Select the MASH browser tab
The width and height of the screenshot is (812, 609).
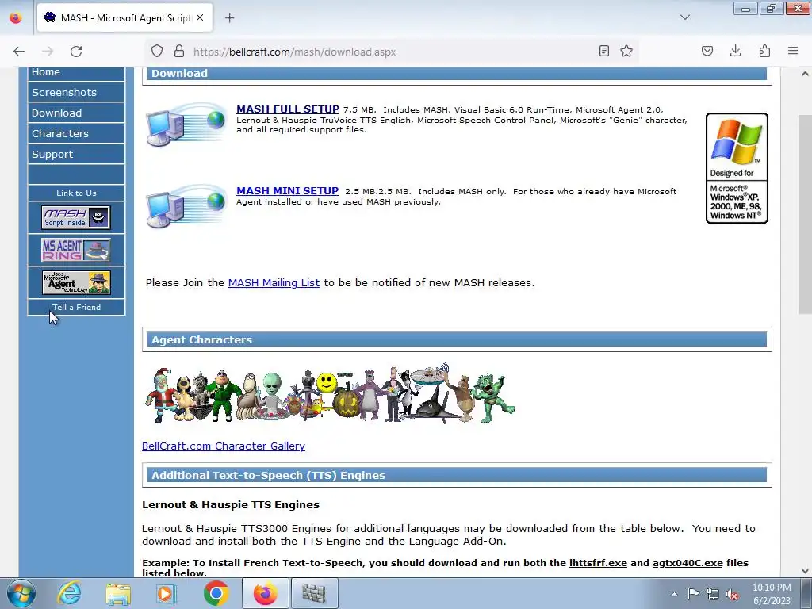[x=124, y=17]
